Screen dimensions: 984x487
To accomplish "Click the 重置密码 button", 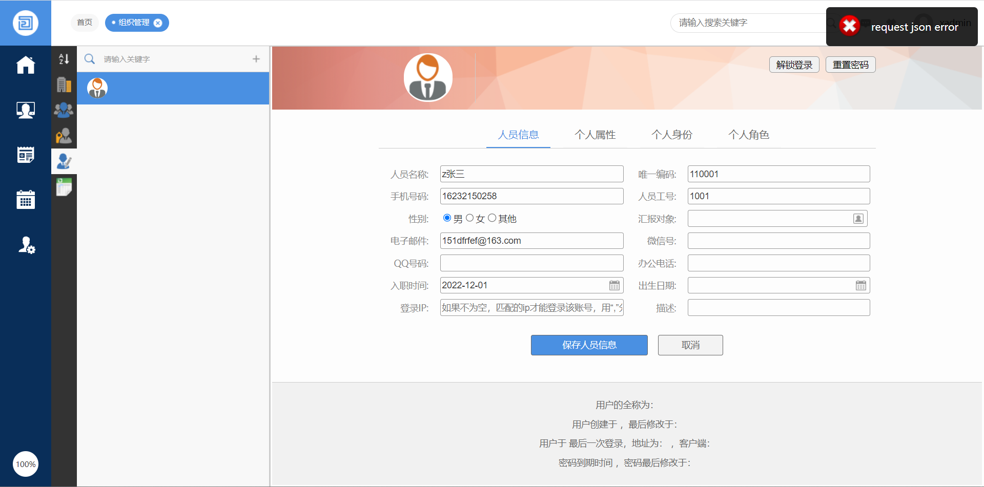I will coord(850,65).
